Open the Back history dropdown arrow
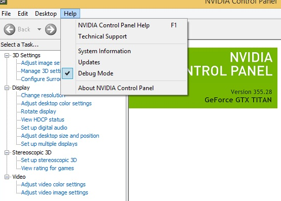The width and height of the screenshot is (281, 201). [39, 29]
